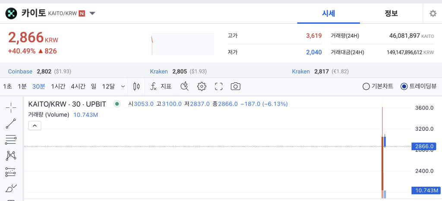
Task: Open candlestick chart type selector
Action: 136,86
